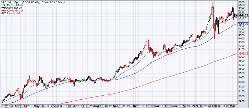
Task: Click the 5600 level on price axis
Action: (x=241, y=2)
